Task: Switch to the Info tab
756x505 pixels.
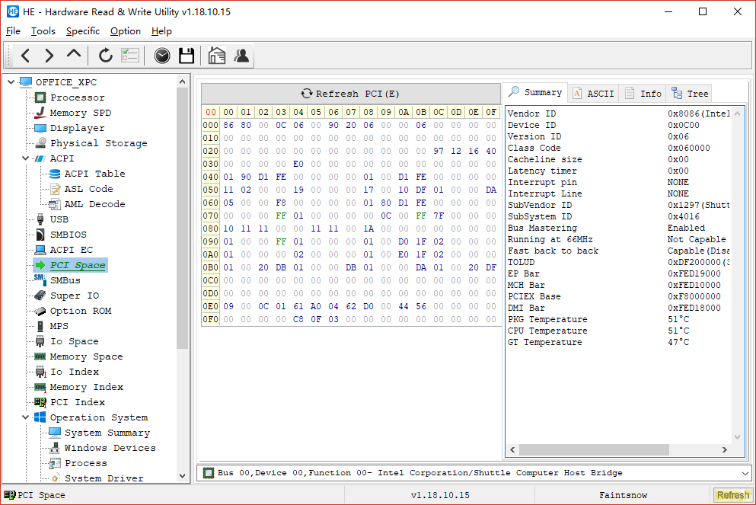Action: click(643, 94)
